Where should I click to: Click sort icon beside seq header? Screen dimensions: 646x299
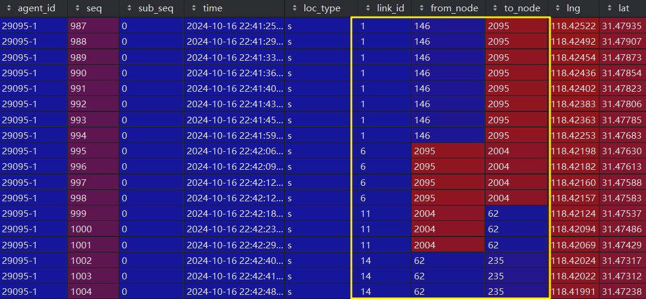pyautogui.click(x=78, y=8)
